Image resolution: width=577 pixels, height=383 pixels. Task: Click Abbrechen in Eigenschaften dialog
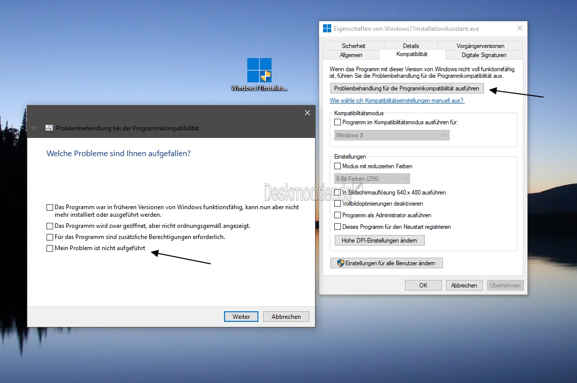click(x=464, y=285)
